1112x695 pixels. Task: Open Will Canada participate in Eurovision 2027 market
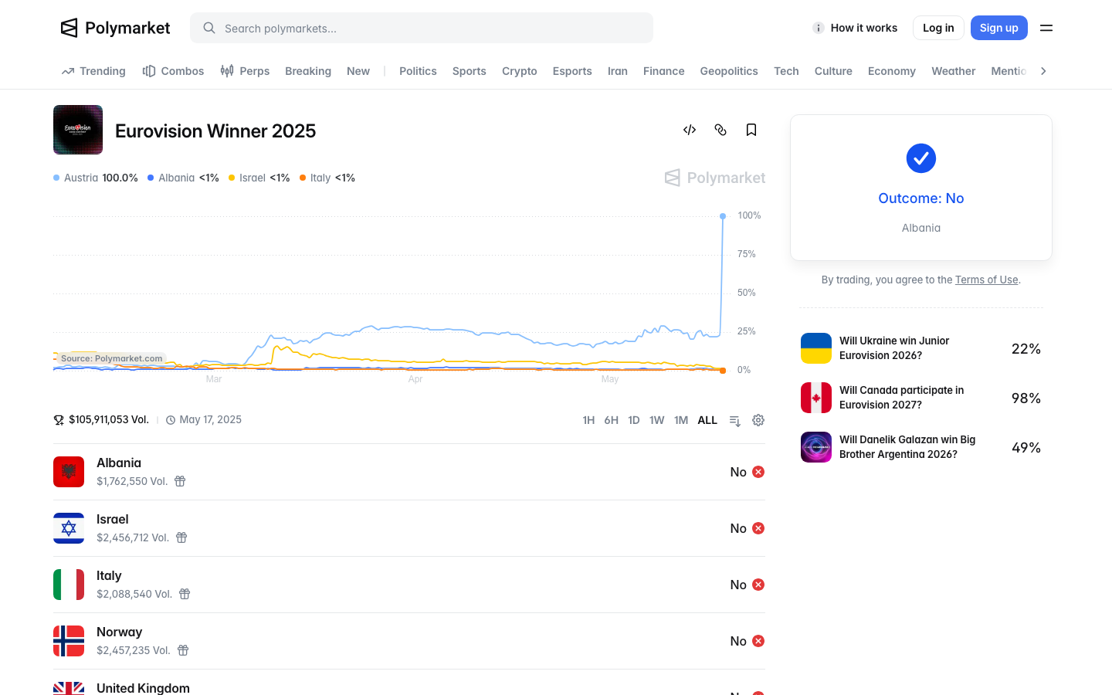coord(921,398)
